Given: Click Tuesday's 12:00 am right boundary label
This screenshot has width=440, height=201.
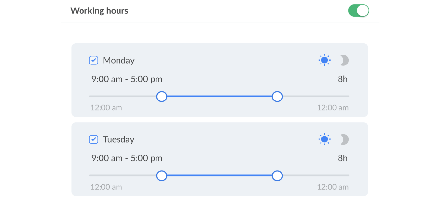Looking at the screenshot, I should [x=333, y=187].
